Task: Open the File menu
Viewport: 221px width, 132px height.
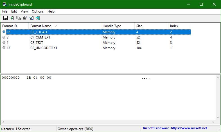Action: (x=5, y=11)
